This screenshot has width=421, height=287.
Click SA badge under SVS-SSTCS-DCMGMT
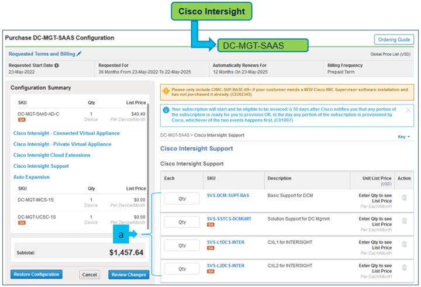[x=210, y=224]
